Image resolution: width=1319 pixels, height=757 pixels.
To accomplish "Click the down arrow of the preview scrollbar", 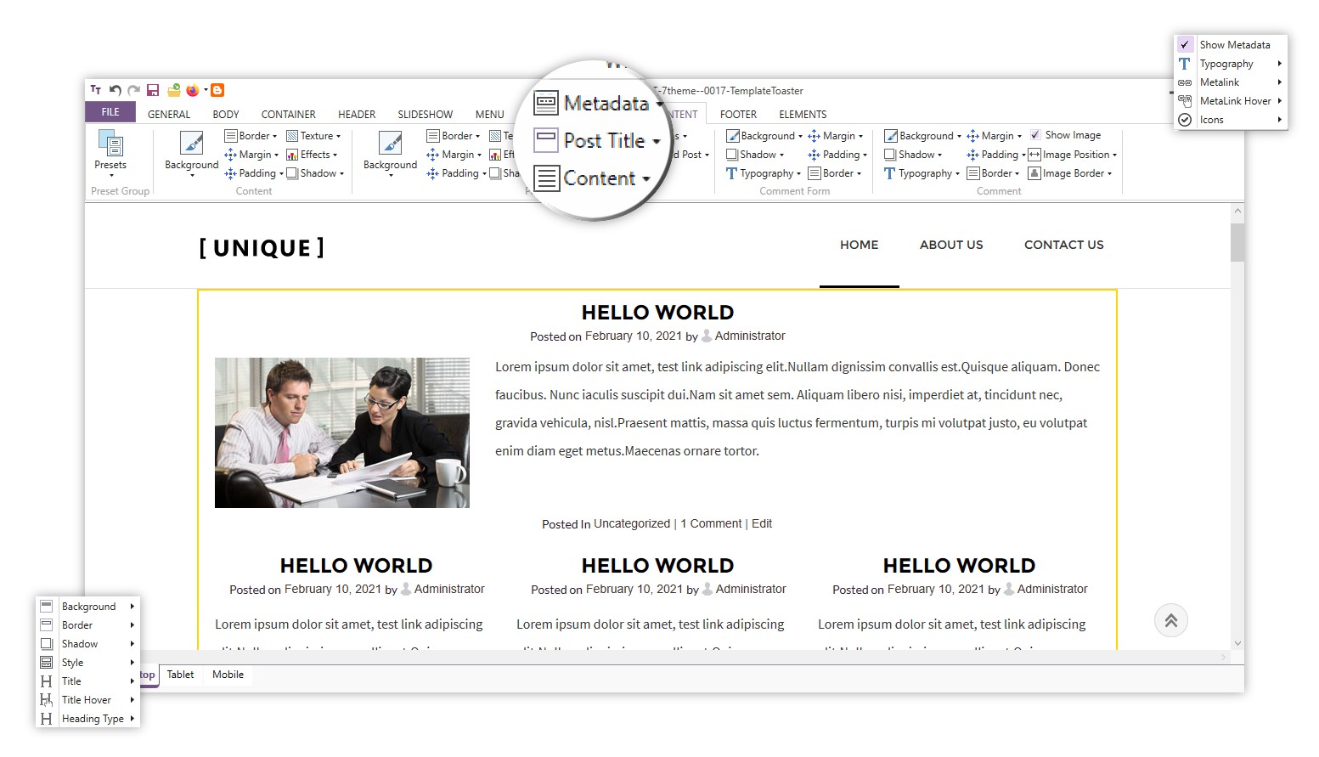I will tap(1237, 643).
